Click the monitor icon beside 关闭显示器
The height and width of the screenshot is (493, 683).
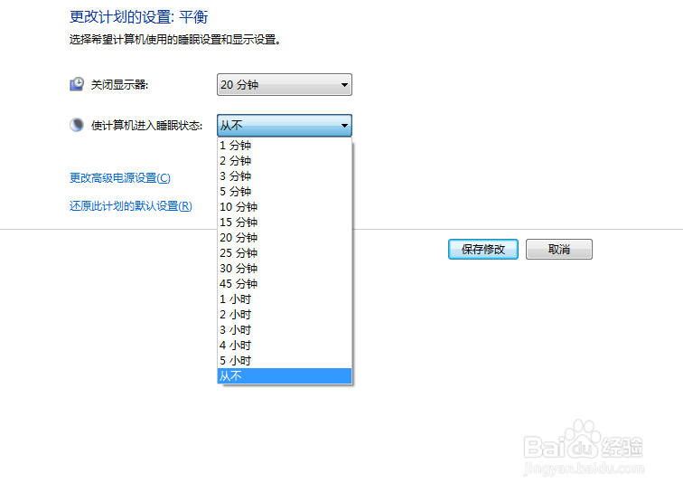[77, 84]
